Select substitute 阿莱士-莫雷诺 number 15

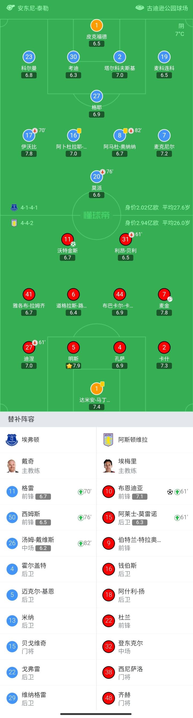(x=145, y=518)
